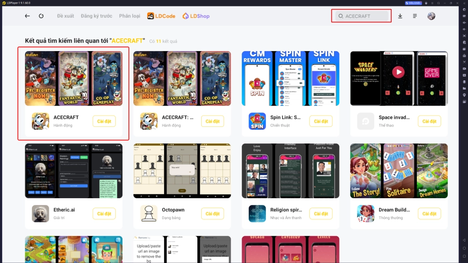Open the user profile avatar

(x=431, y=16)
